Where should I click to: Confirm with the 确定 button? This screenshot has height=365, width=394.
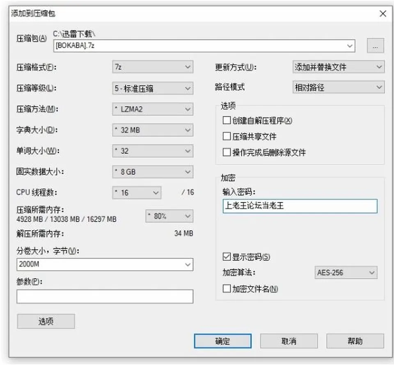click(x=222, y=341)
